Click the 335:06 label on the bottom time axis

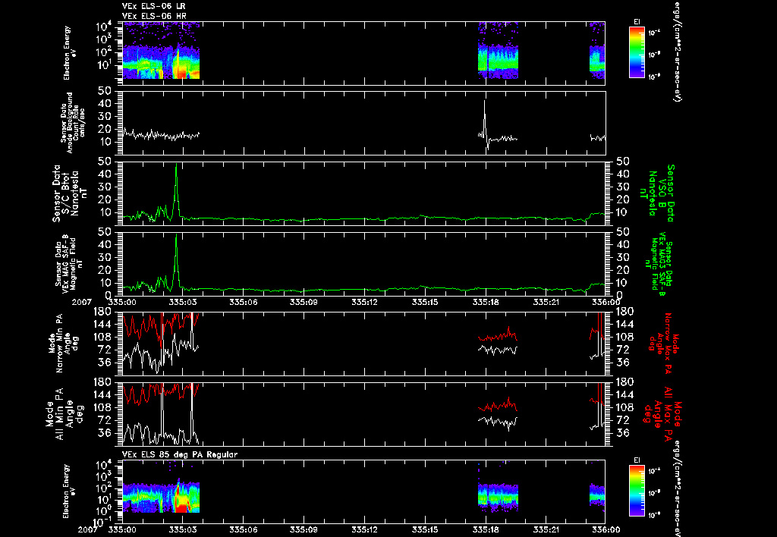pos(244,529)
